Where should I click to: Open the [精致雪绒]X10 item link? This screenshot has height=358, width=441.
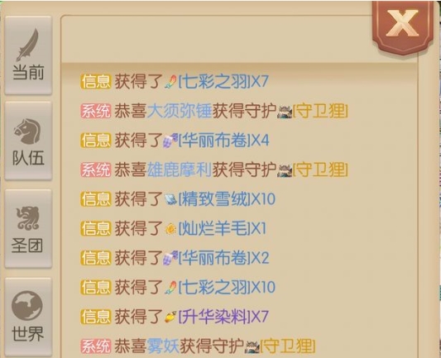click(x=227, y=199)
